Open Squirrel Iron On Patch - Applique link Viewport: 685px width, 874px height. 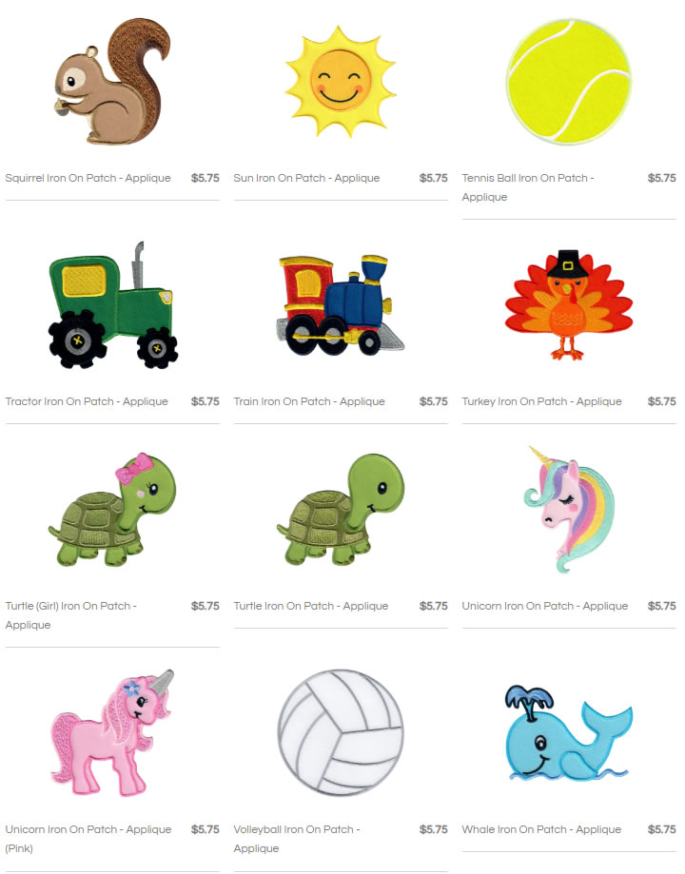tap(88, 178)
